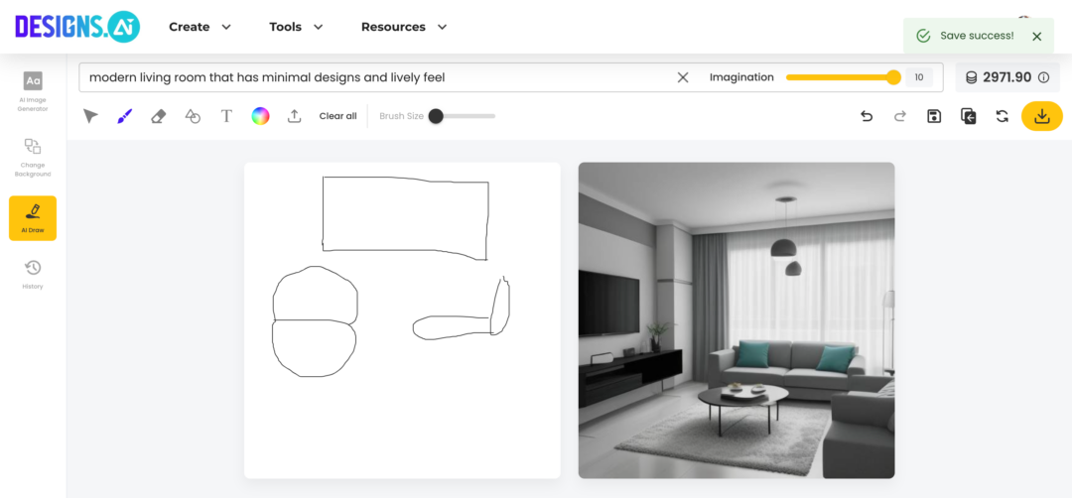Select the arrow pointer tool

coord(90,116)
